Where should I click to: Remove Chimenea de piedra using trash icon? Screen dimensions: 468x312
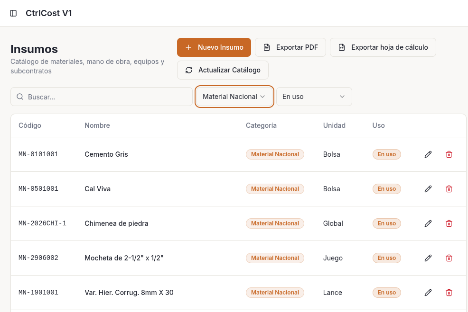pos(449,223)
